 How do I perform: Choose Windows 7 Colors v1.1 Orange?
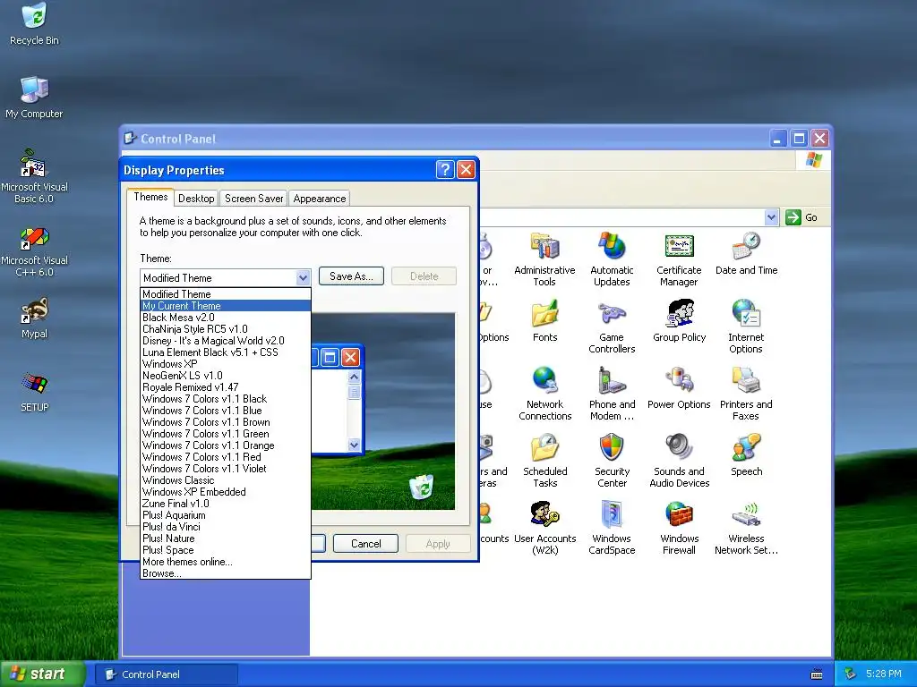pos(225,445)
